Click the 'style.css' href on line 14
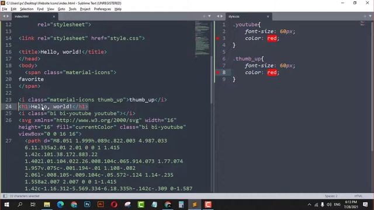Screen dimensions: 374x210 tap(124, 38)
